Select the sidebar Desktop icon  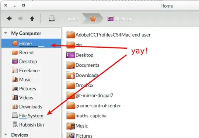(x=15, y=61)
